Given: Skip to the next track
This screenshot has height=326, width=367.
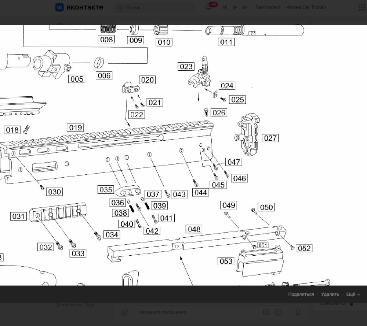Looking at the screenshot, I should pyautogui.click(x=245, y=7).
